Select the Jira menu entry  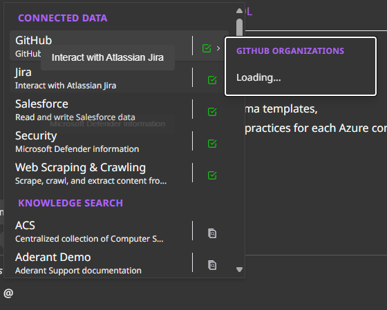point(119,78)
